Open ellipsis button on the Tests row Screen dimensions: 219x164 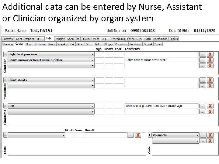click(x=130, y=135)
